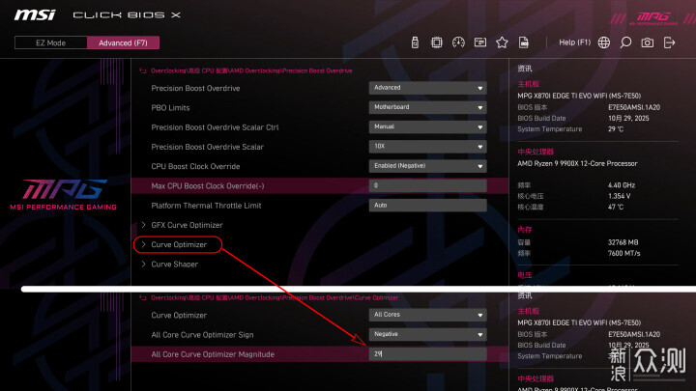Select All Core Curve Optimizer Sign label
The height and width of the screenshot is (391, 696).
click(202, 335)
